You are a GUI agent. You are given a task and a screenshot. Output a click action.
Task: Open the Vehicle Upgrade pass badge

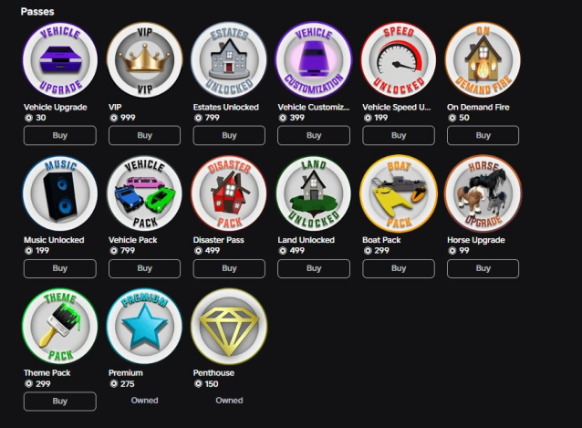pyautogui.click(x=60, y=59)
